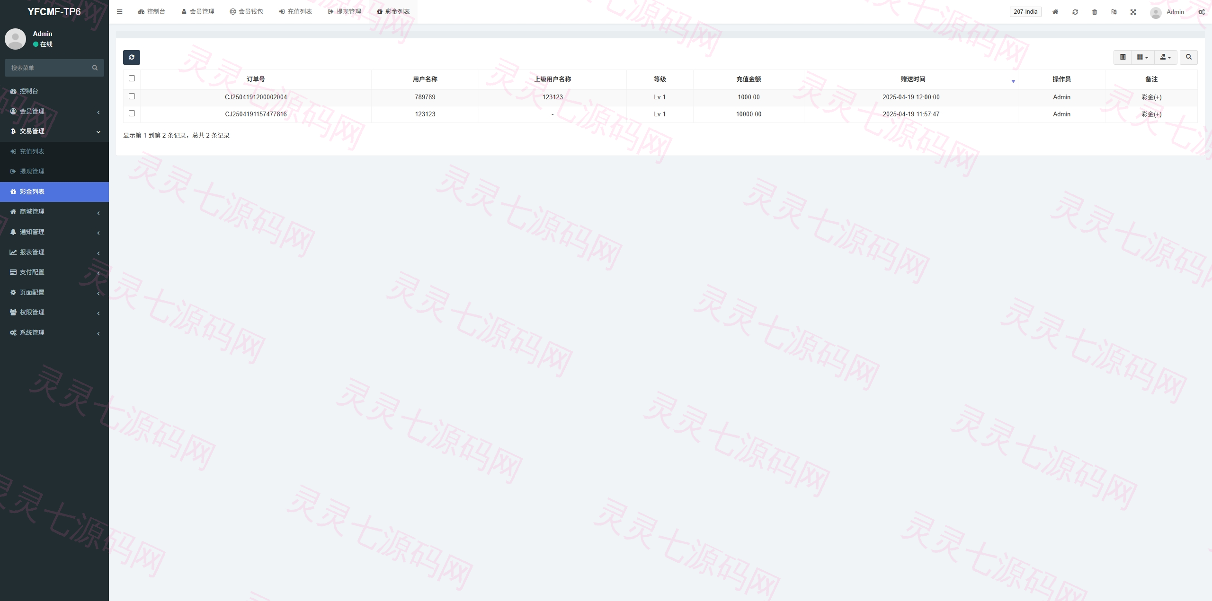1212x601 pixels.
Task: Collapse 交易管理 sidebar section
Action: pos(54,131)
